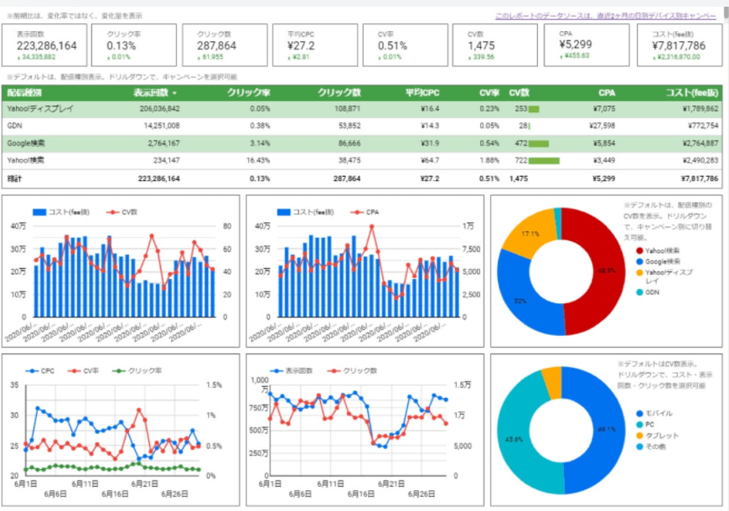Select the orange 17.1% donut slice
729x511 pixels.
tap(531, 233)
